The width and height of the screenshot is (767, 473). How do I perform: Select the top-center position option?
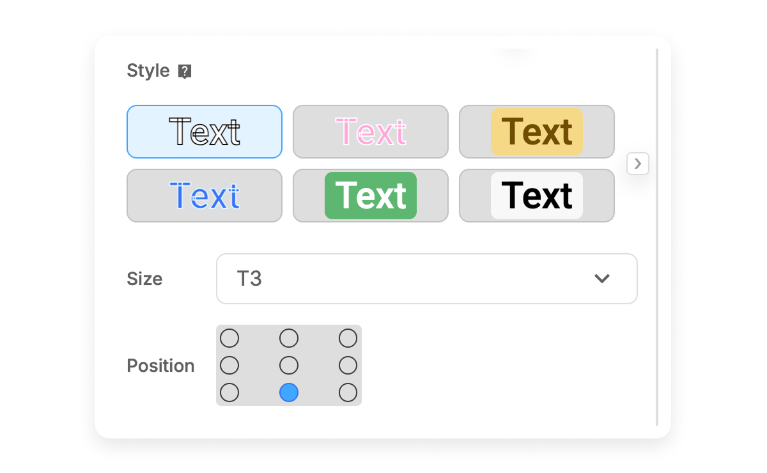point(289,337)
